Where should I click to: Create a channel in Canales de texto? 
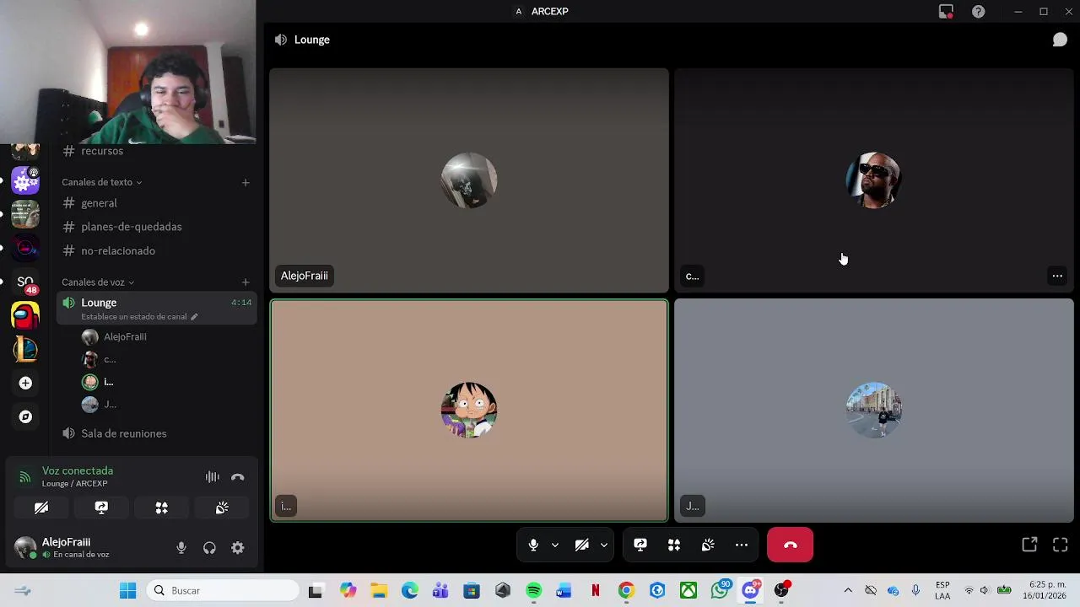pos(246,182)
